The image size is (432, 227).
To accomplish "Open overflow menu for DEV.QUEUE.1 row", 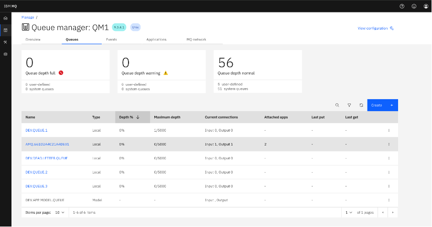I will click(x=389, y=130).
